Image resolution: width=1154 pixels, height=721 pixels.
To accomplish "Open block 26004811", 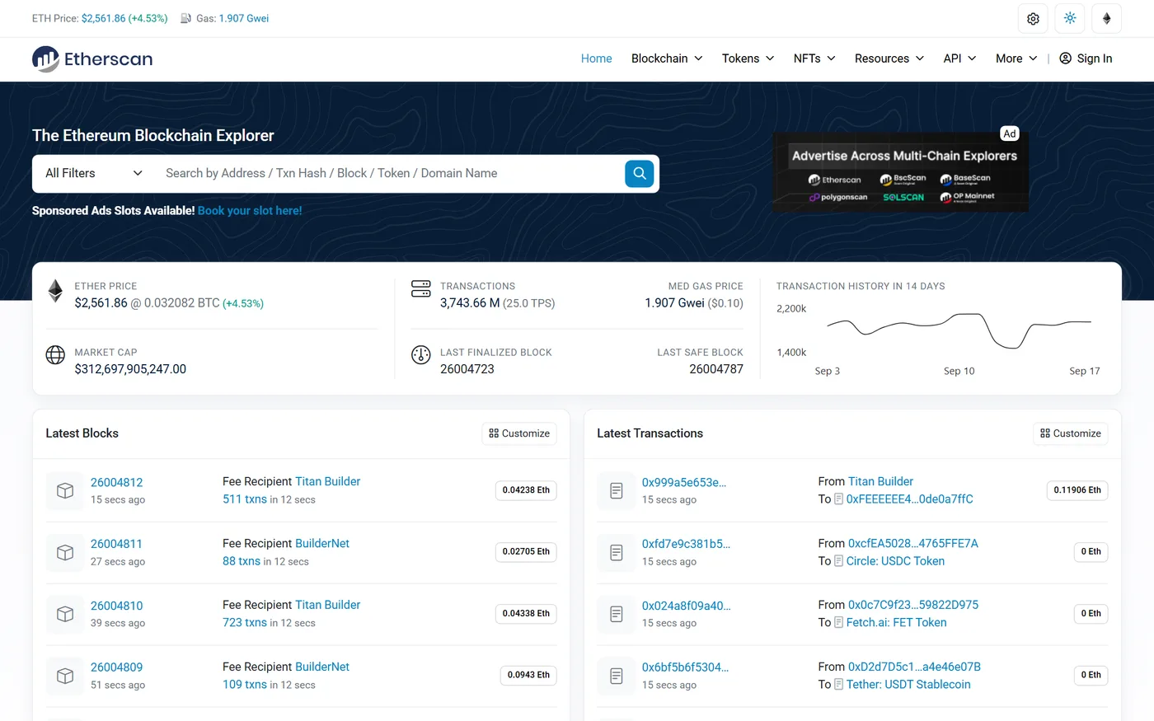I will [116, 544].
